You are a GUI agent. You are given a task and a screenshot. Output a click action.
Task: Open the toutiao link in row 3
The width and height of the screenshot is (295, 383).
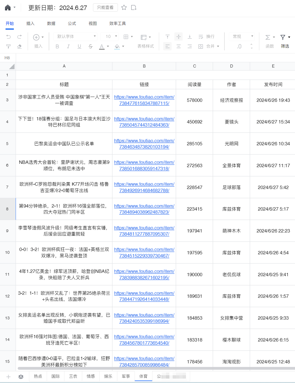[x=144, y=100]
